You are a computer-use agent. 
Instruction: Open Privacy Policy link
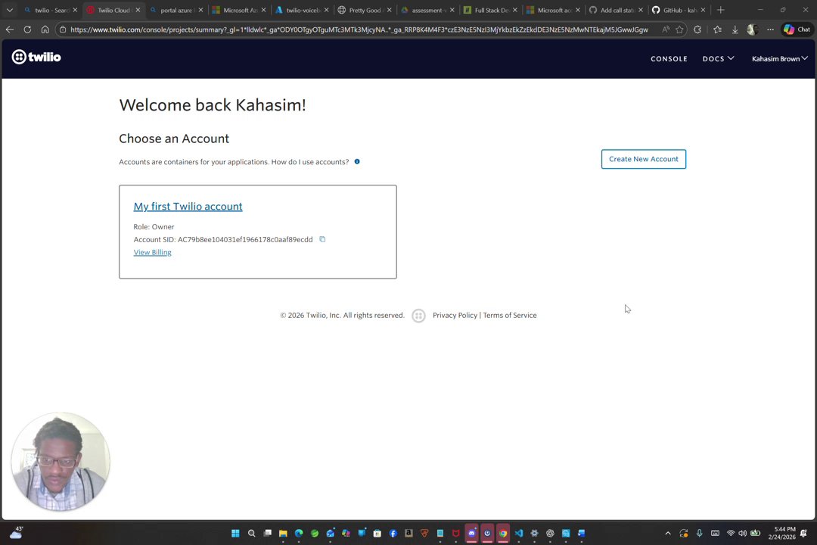pyautogui.click(x=455, y=315)
